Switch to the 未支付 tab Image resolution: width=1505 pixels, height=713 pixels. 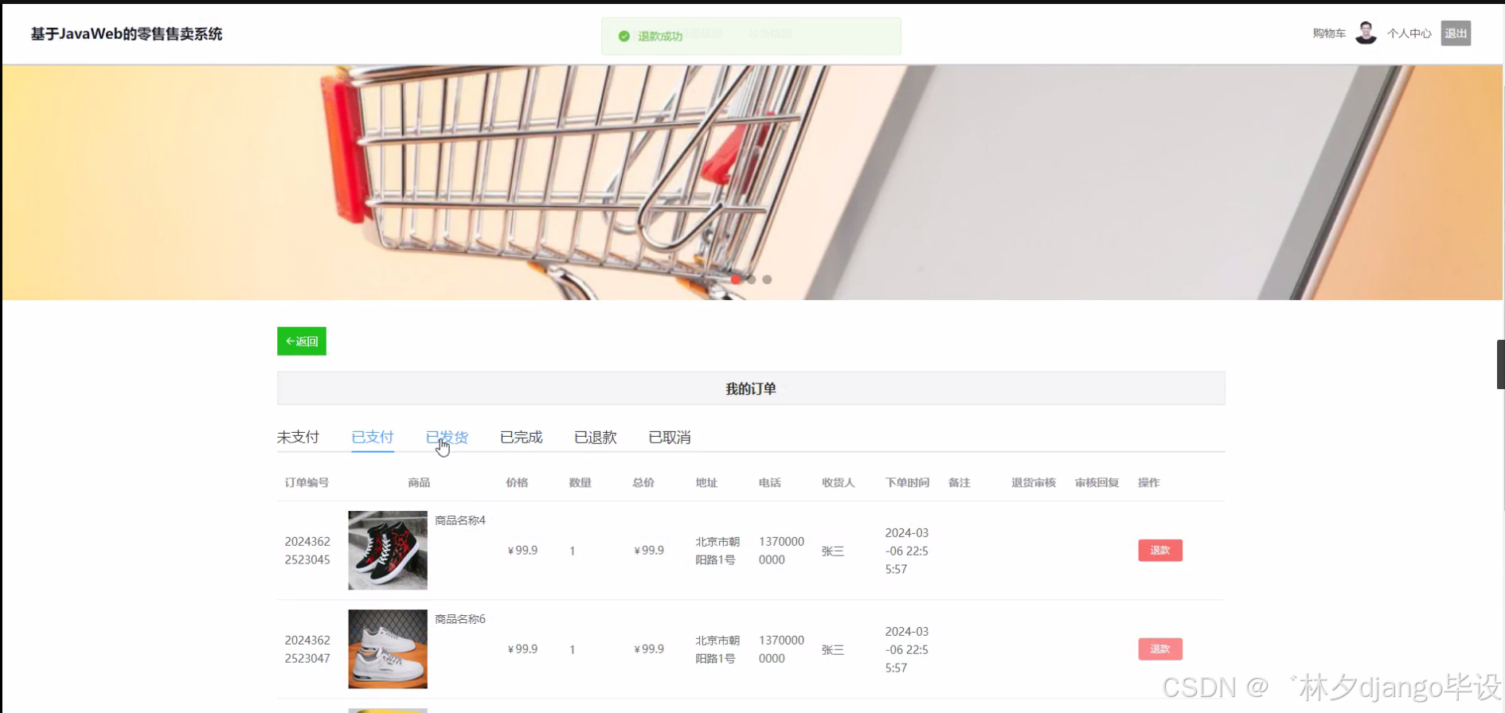point(298,437)
